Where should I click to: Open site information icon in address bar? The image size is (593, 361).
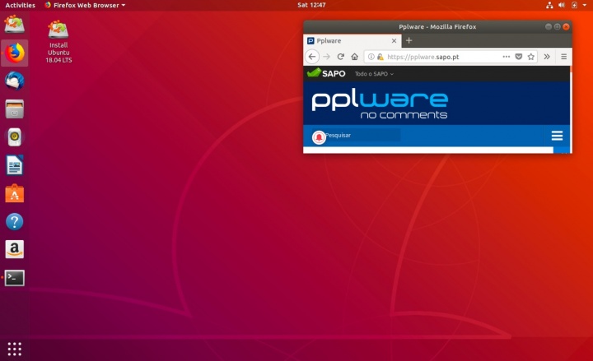coord(371,57)
